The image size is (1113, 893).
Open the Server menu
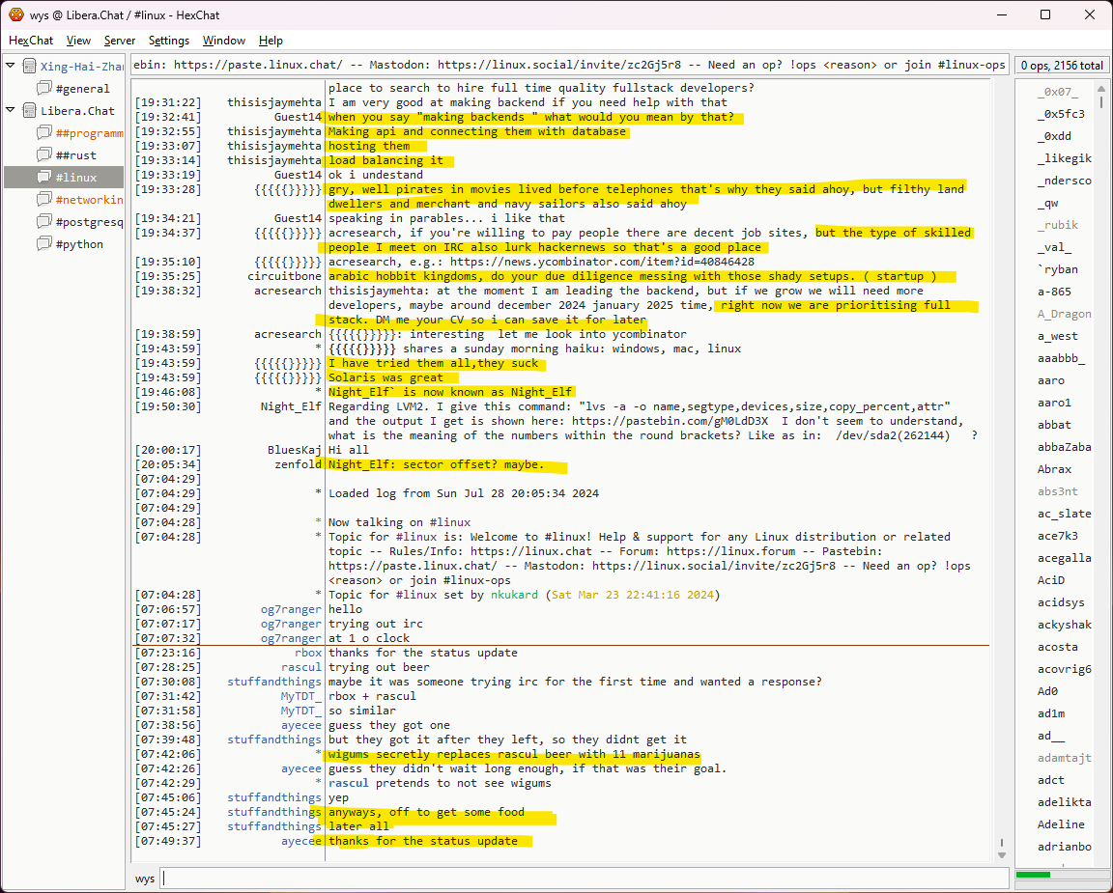[x=120, y=41]
